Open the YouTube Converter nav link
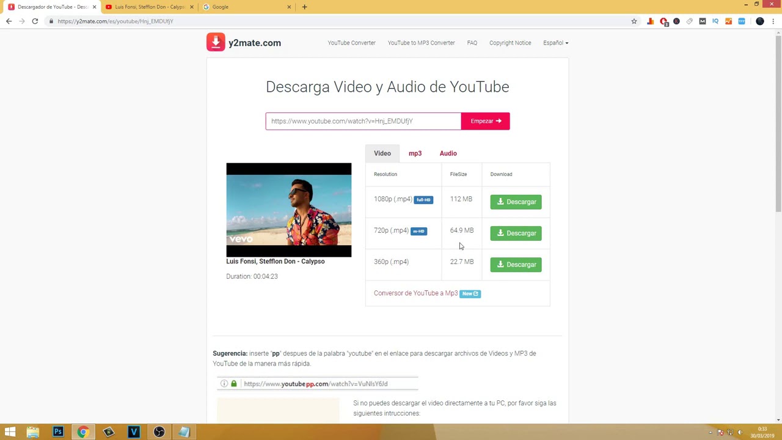The height and width of the screenshot is (440, 782). (x=351, y=43)
